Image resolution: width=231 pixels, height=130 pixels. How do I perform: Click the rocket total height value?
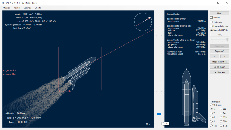coord(202,54)
